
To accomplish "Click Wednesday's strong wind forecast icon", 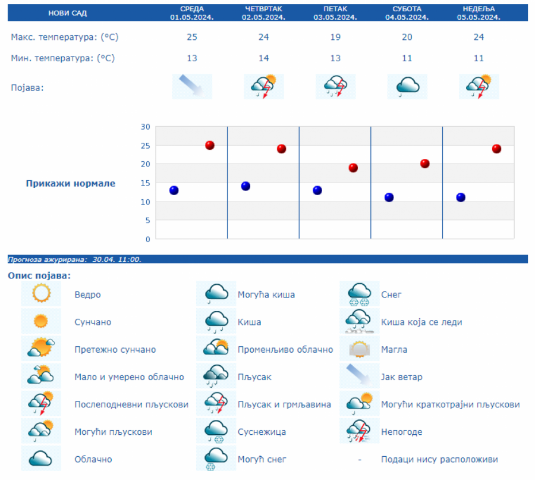I will point(192,86).
